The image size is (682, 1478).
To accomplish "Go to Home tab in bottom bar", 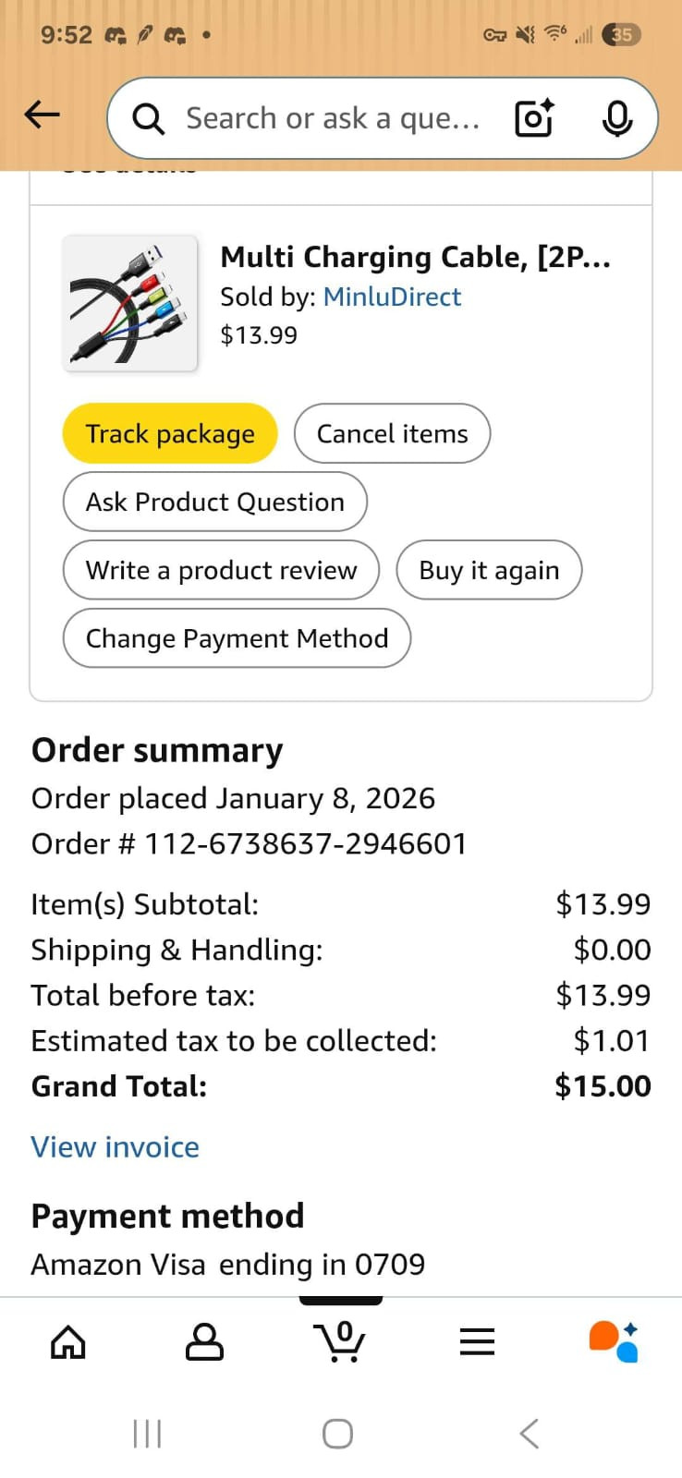I will pyautogui.click(x=67, y=1342).
